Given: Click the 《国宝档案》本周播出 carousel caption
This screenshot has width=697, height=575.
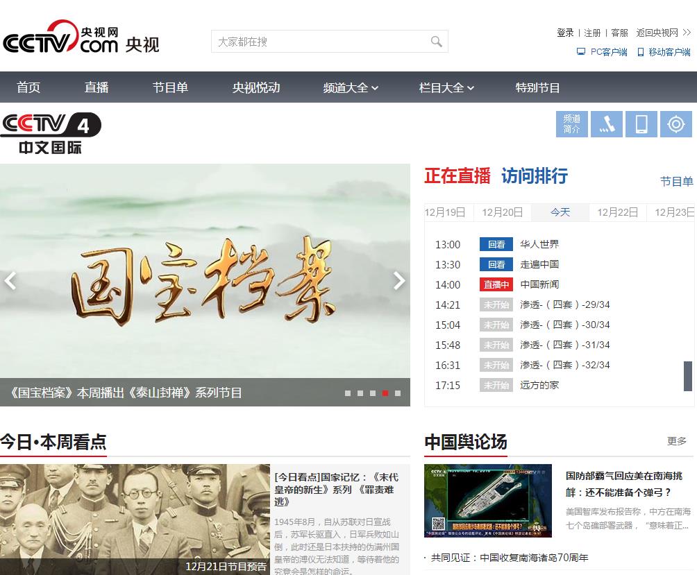Looking at the screenshot, I should (x=126, y=393).
